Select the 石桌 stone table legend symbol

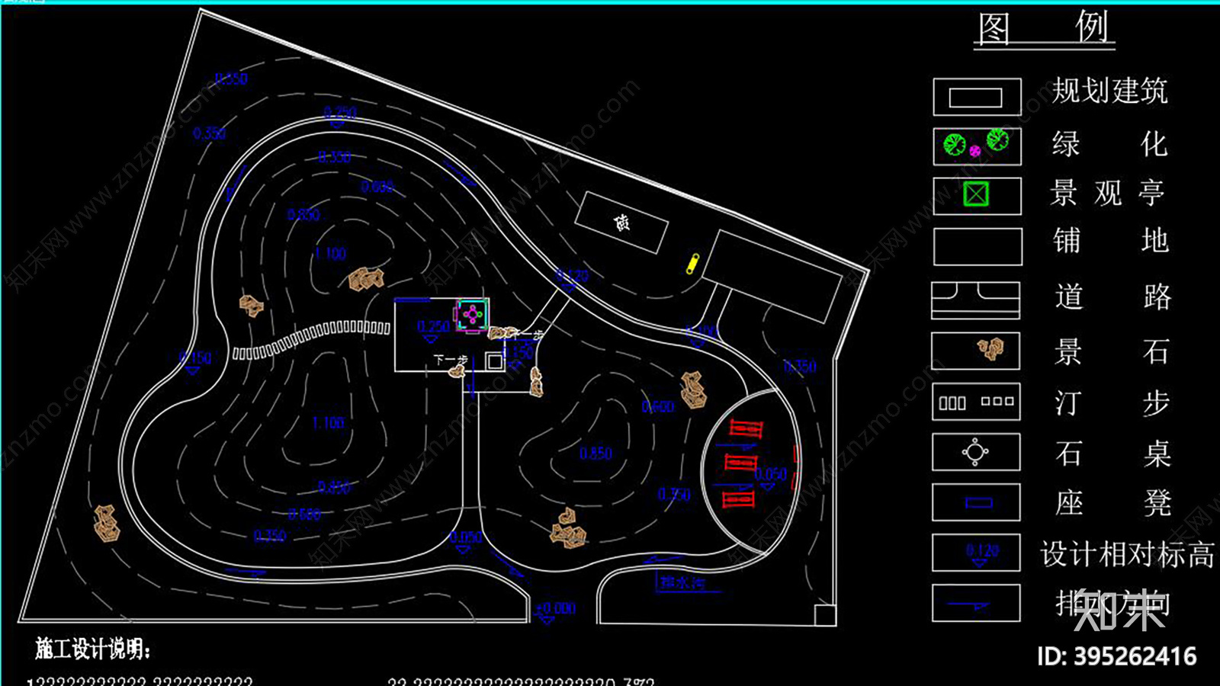point(976,453)
